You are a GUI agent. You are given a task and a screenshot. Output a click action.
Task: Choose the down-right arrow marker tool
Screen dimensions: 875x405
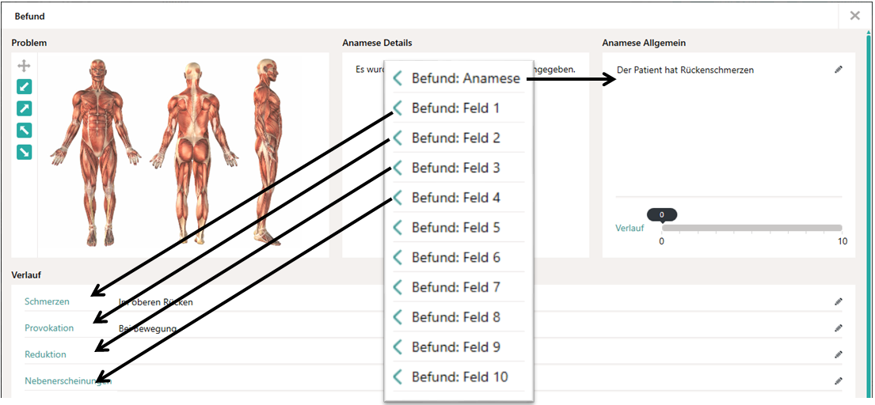24,152
